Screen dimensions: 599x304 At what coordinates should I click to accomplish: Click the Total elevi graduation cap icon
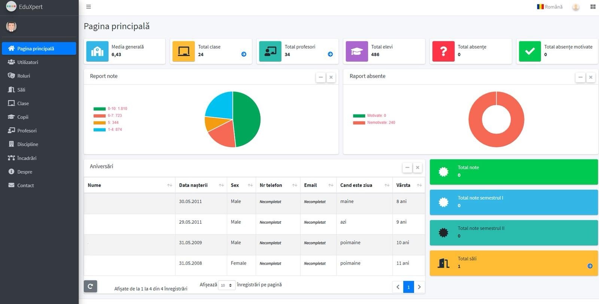(x=356, y=51)
